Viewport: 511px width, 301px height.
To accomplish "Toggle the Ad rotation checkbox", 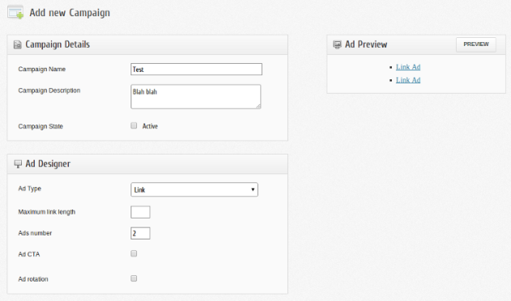I will (134, 278).
